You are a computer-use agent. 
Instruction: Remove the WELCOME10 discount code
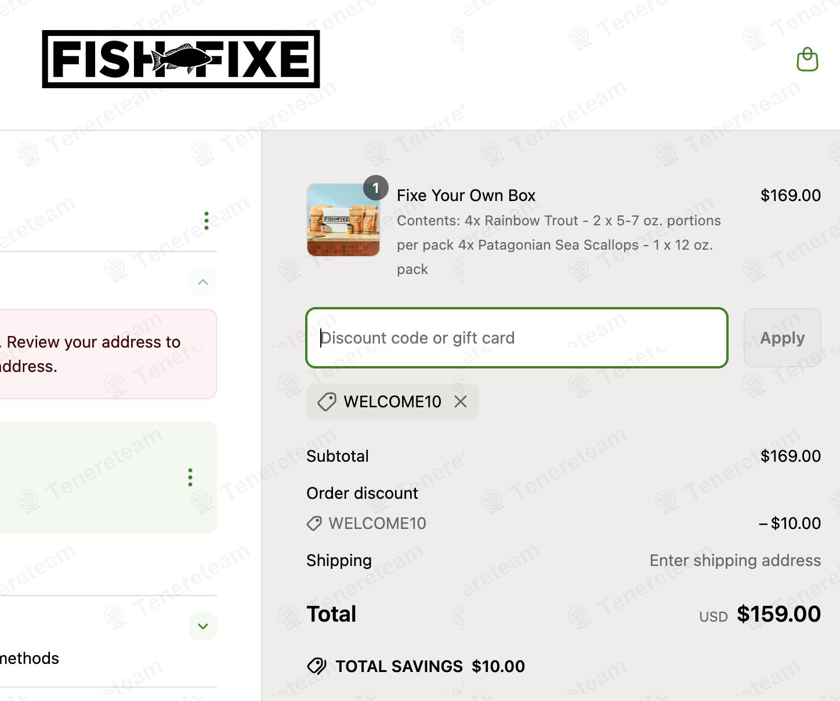[x=461, y=401]
